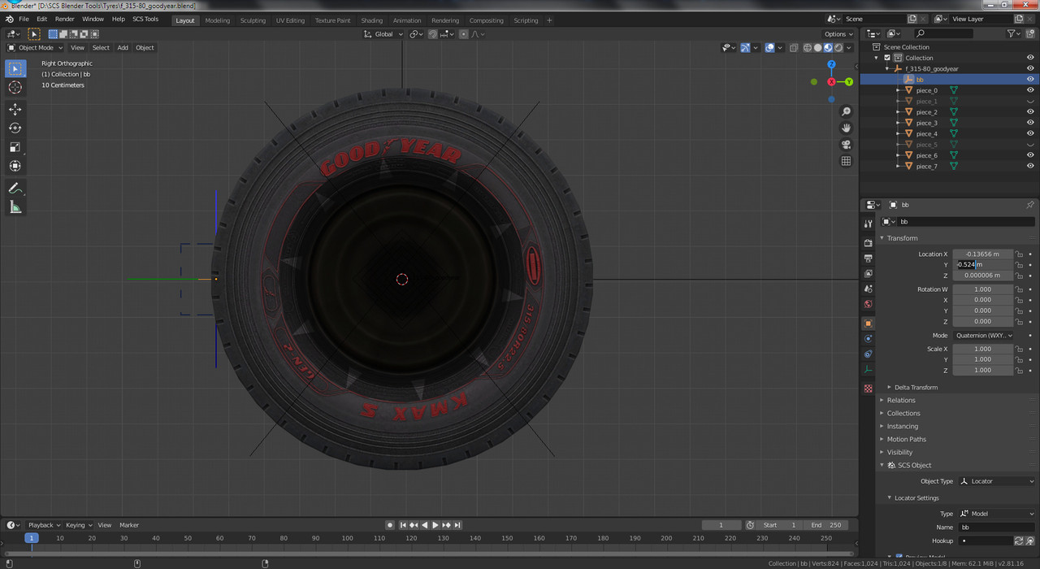Toggle visibility of f_315-80_goodyear
Viewport: 1040px width, 569px height.
coord(1030,68)
